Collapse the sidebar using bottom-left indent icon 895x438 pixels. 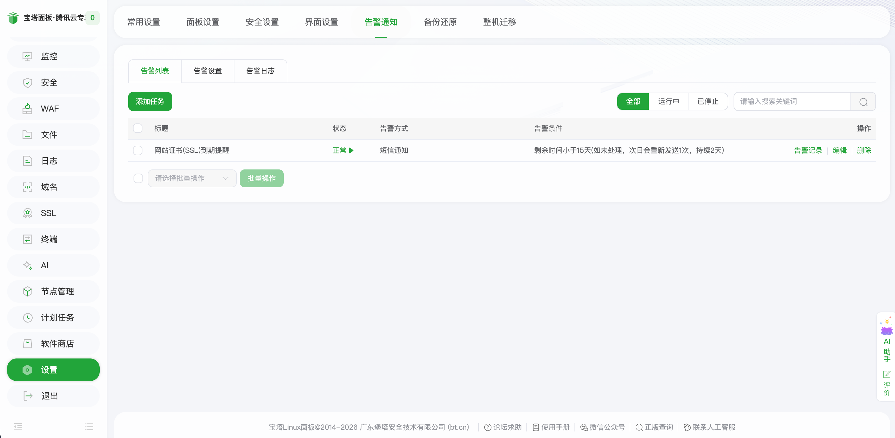click(18, 426)
